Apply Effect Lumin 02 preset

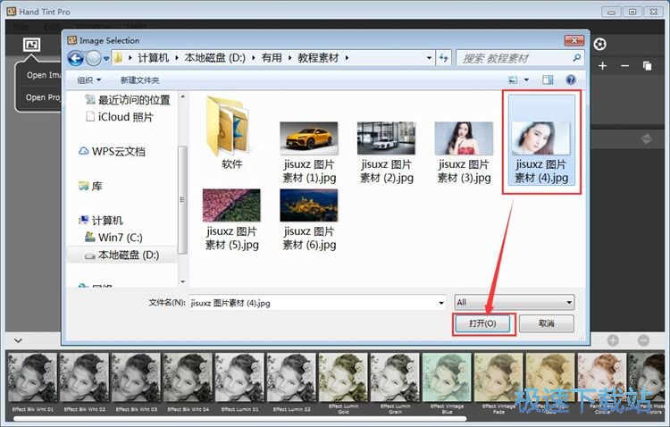(x=291, y=382)
